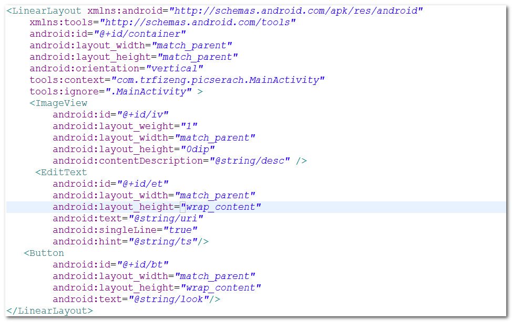
Task: Click the opening LinearLayout tag name
Action: (x=47, y=11)
